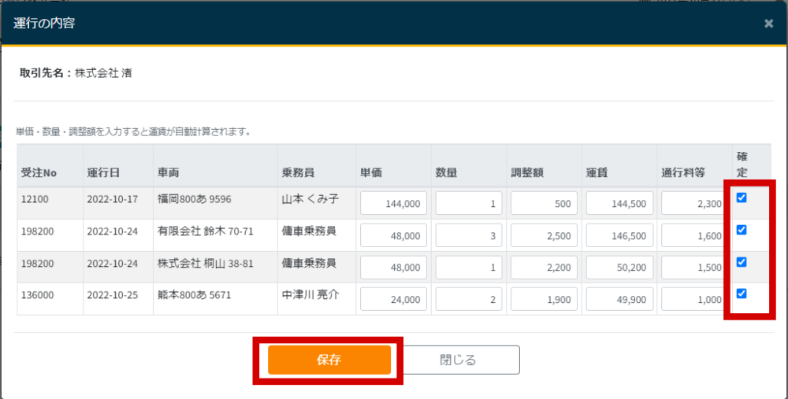Uncheck 確定 checkbox for order 136000
Viewport: 788px width, 399px height.
[x=742, y=294]
